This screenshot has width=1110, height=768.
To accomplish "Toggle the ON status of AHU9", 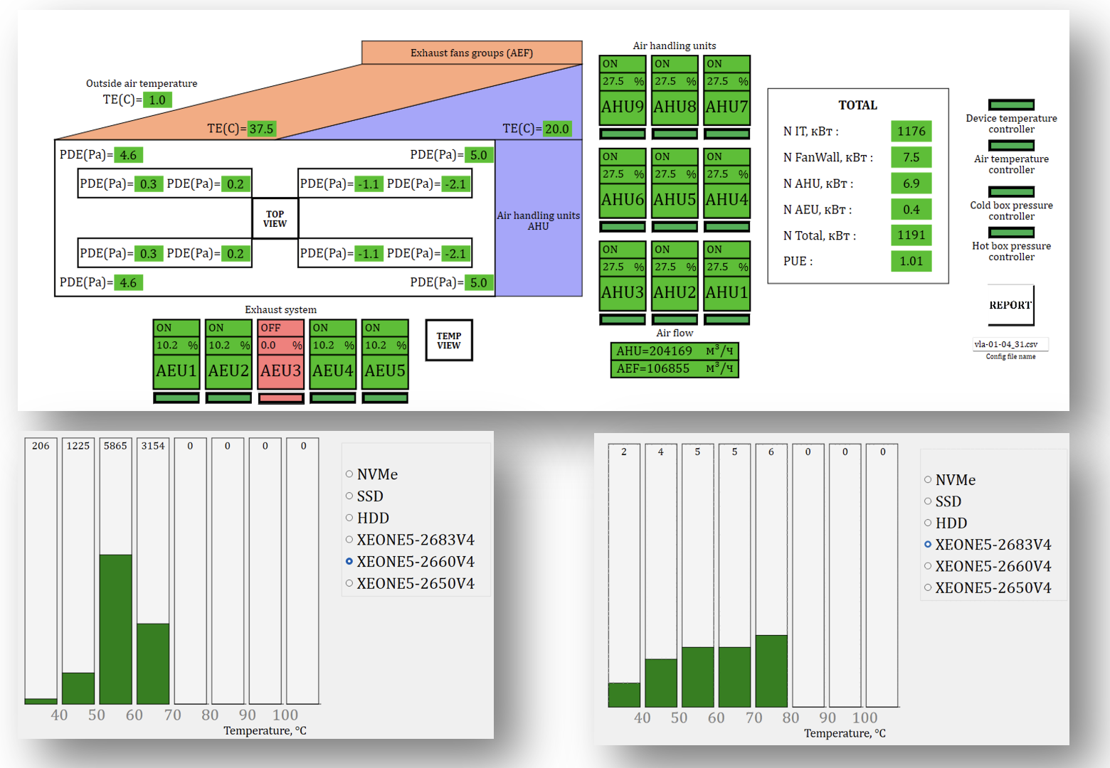I will (x=623, y=64).
